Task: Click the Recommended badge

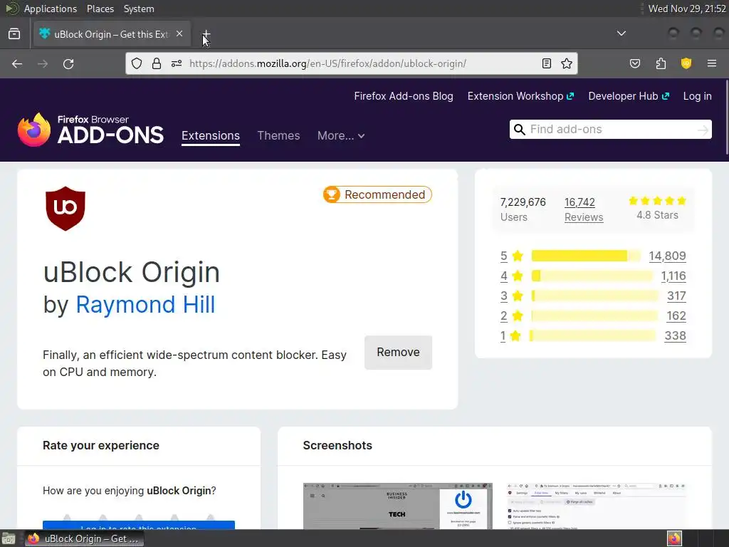Action: [x=377, y=194]
